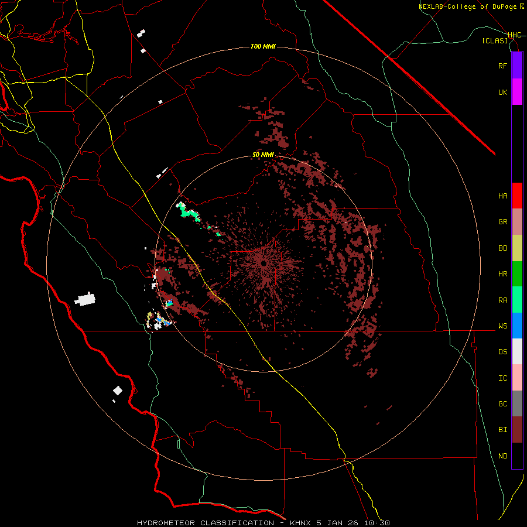
Task: Click the ND legend label
Action: (x=502, y=456)
